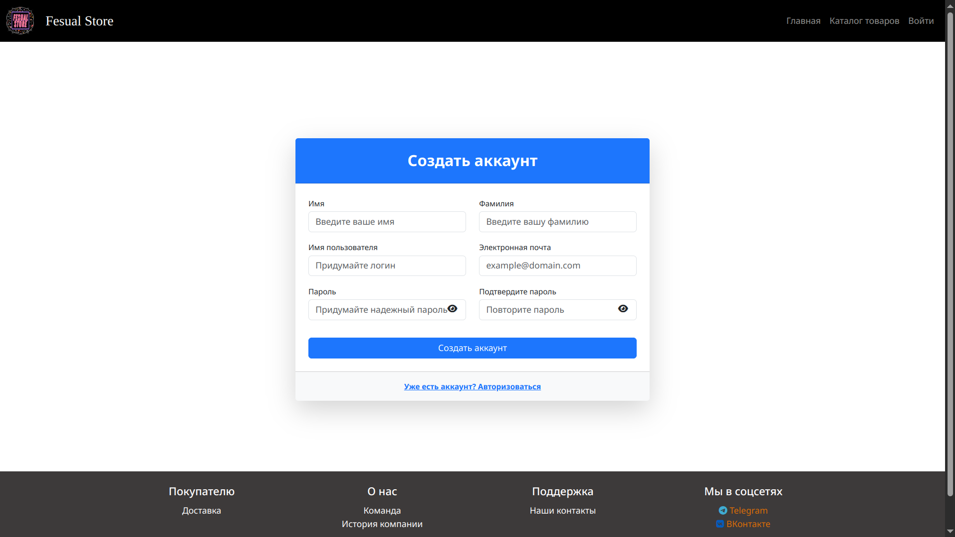Click the scrollbar down arrow
This screenshot has height=537, width=955.
point(950,532)
